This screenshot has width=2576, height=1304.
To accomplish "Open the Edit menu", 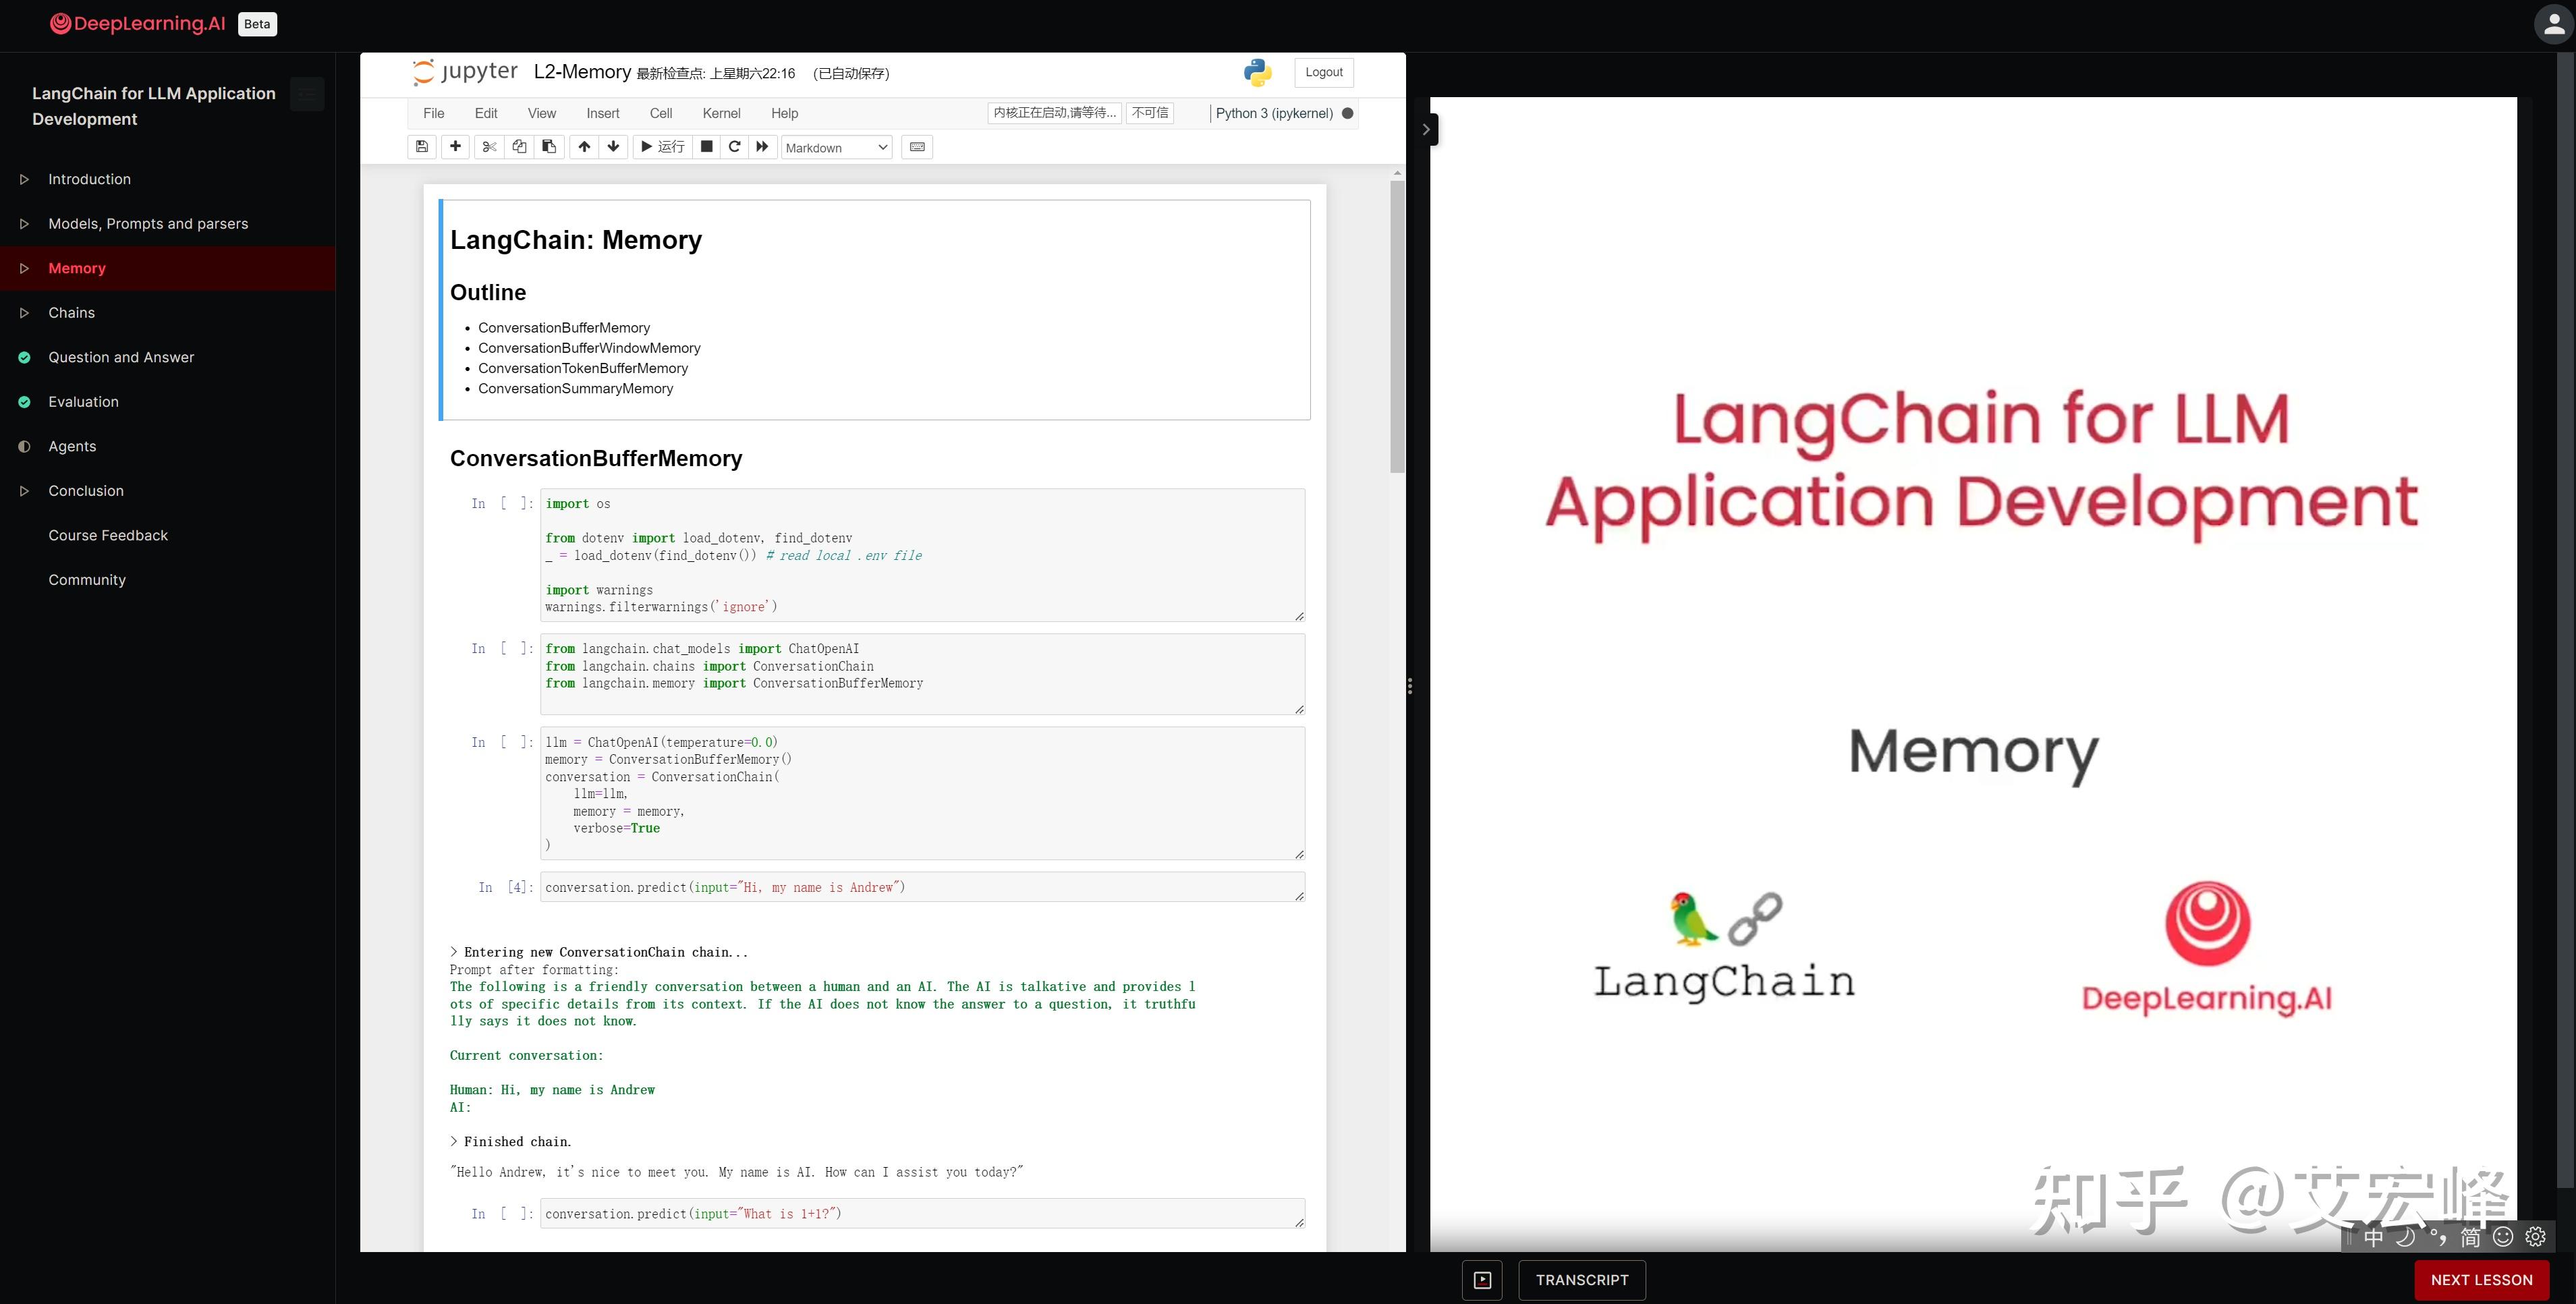I will pyautogui.click(x=486, y=113).
